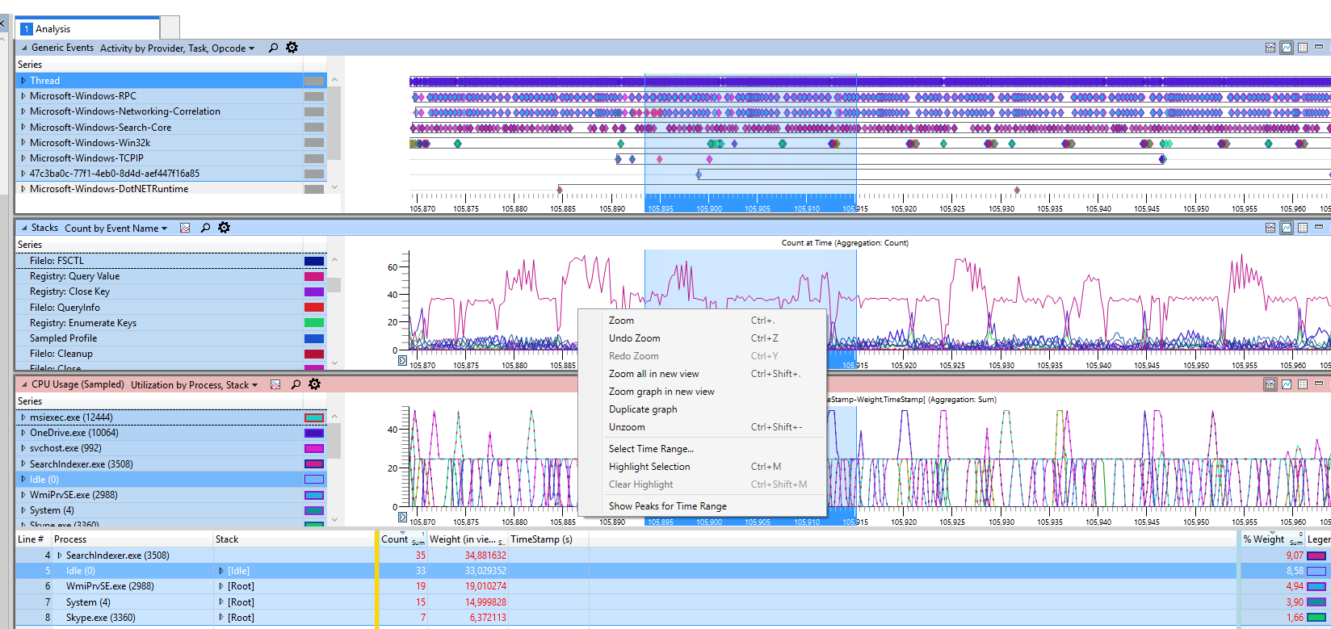
Task: Collapse the Generic Events panel triangle
Action: click(23, 48)
